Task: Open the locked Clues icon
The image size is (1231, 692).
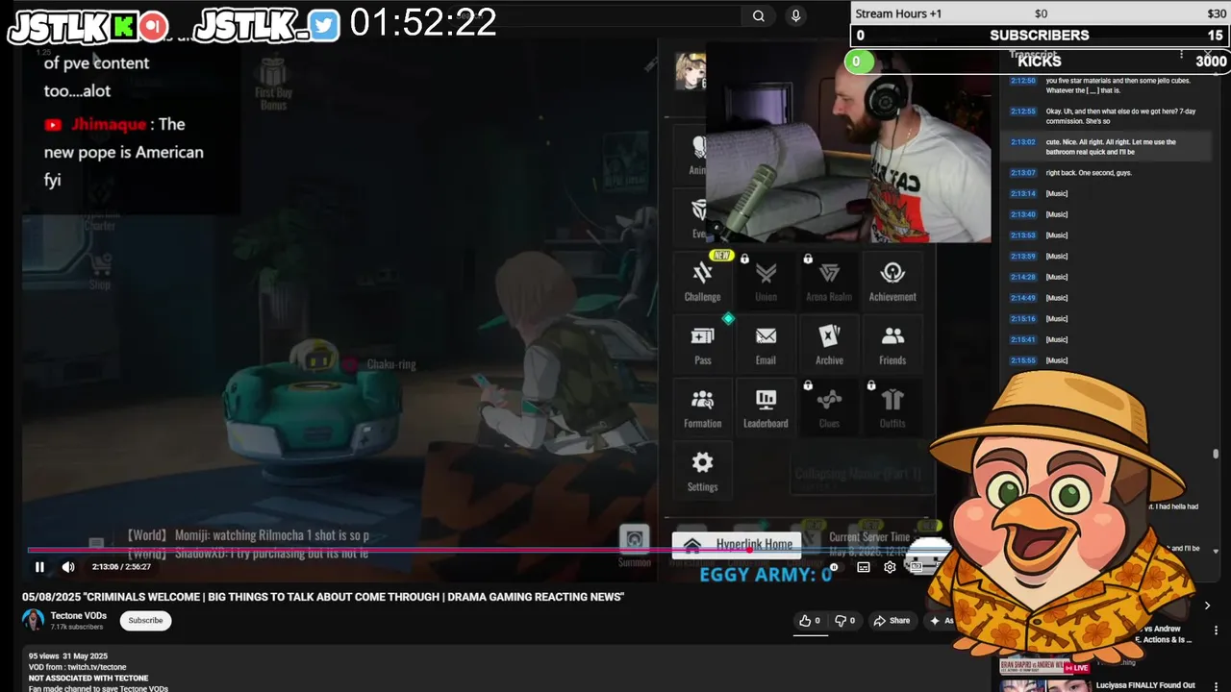Action: tap(829, 408)
